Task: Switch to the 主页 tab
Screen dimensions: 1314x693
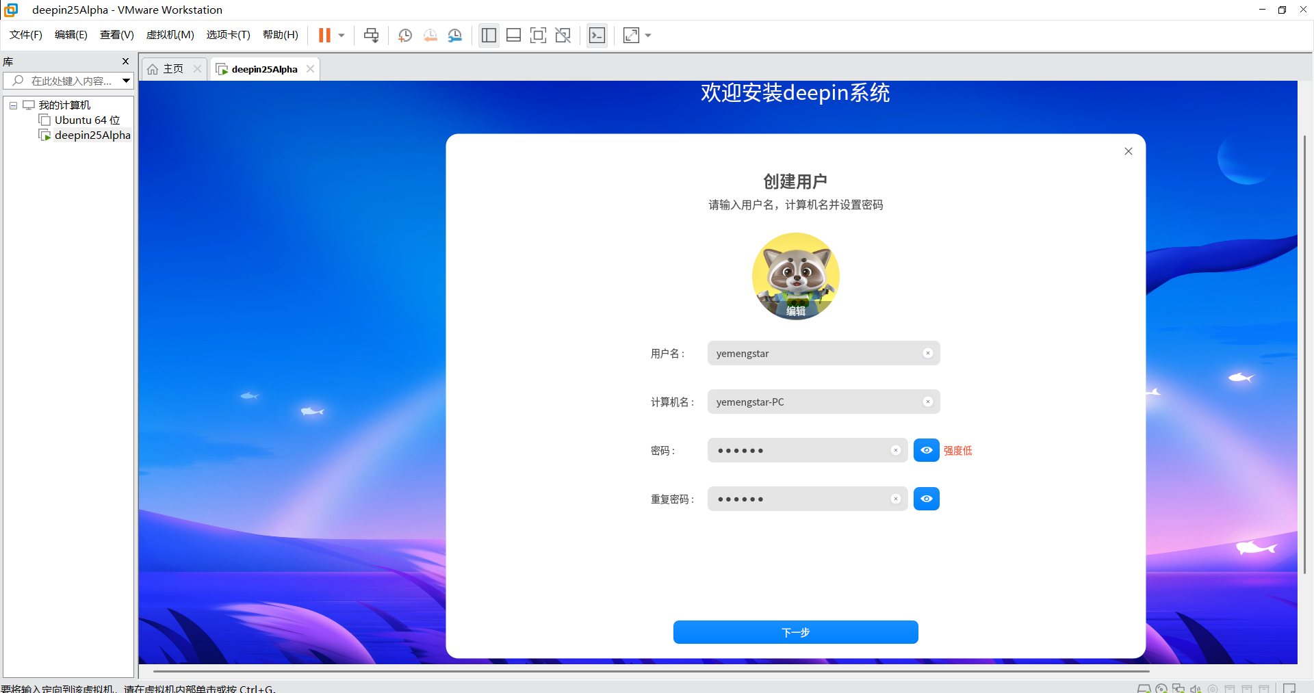Action: click(166, 69)
